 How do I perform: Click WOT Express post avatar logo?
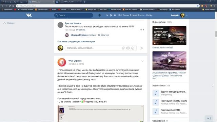tap(62, 62)
